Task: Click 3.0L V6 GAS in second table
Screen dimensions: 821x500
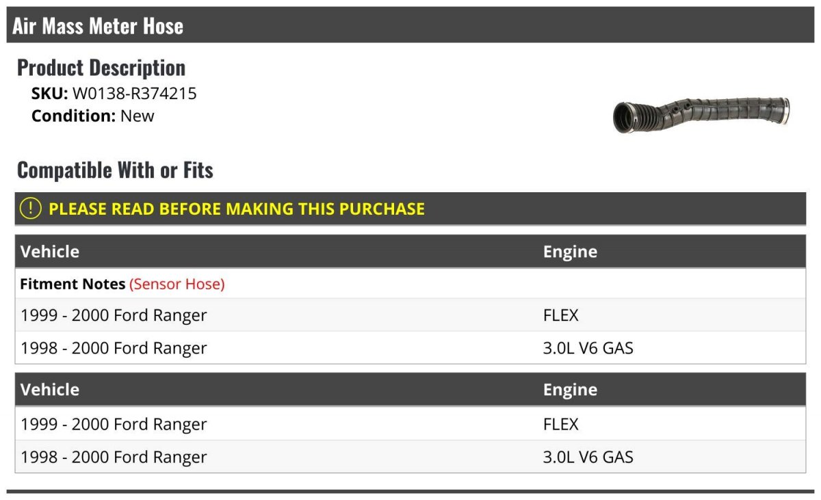Action: click(588, 457)
